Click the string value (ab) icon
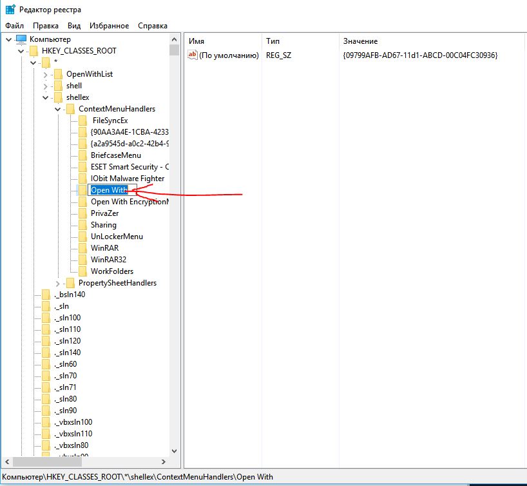527x486 pixels. click(x=193, y=55)
